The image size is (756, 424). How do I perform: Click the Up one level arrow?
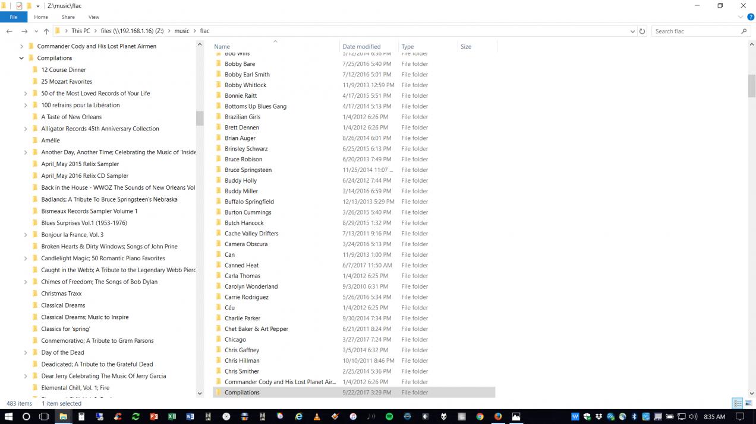tap(46, 31)
